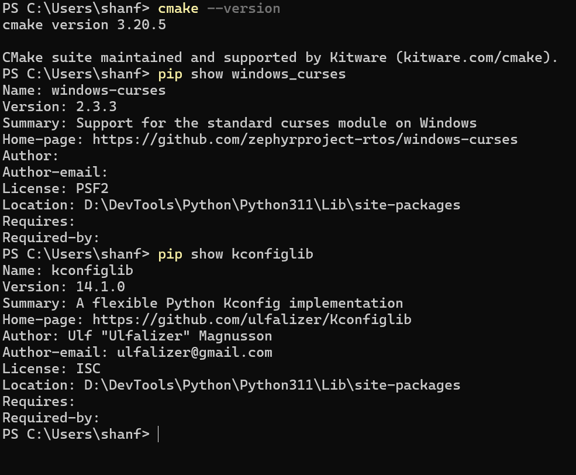Click the Author Ulf "Ulfalizer" Magnusson line
The image size is (576, 475).
(137, 336)
